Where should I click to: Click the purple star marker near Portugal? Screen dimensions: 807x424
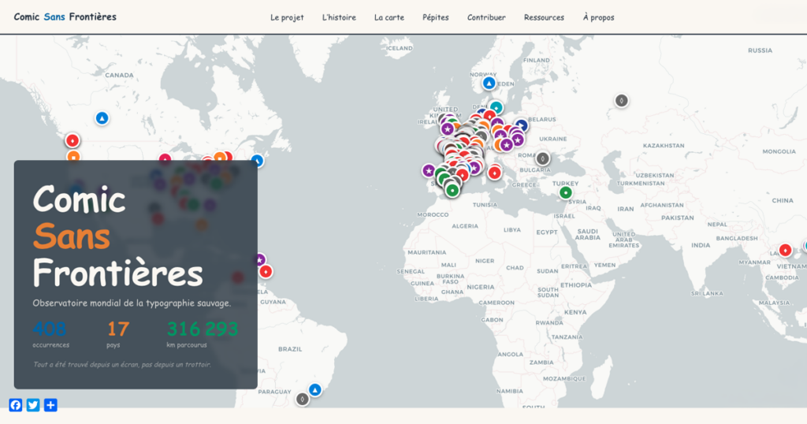429,170
